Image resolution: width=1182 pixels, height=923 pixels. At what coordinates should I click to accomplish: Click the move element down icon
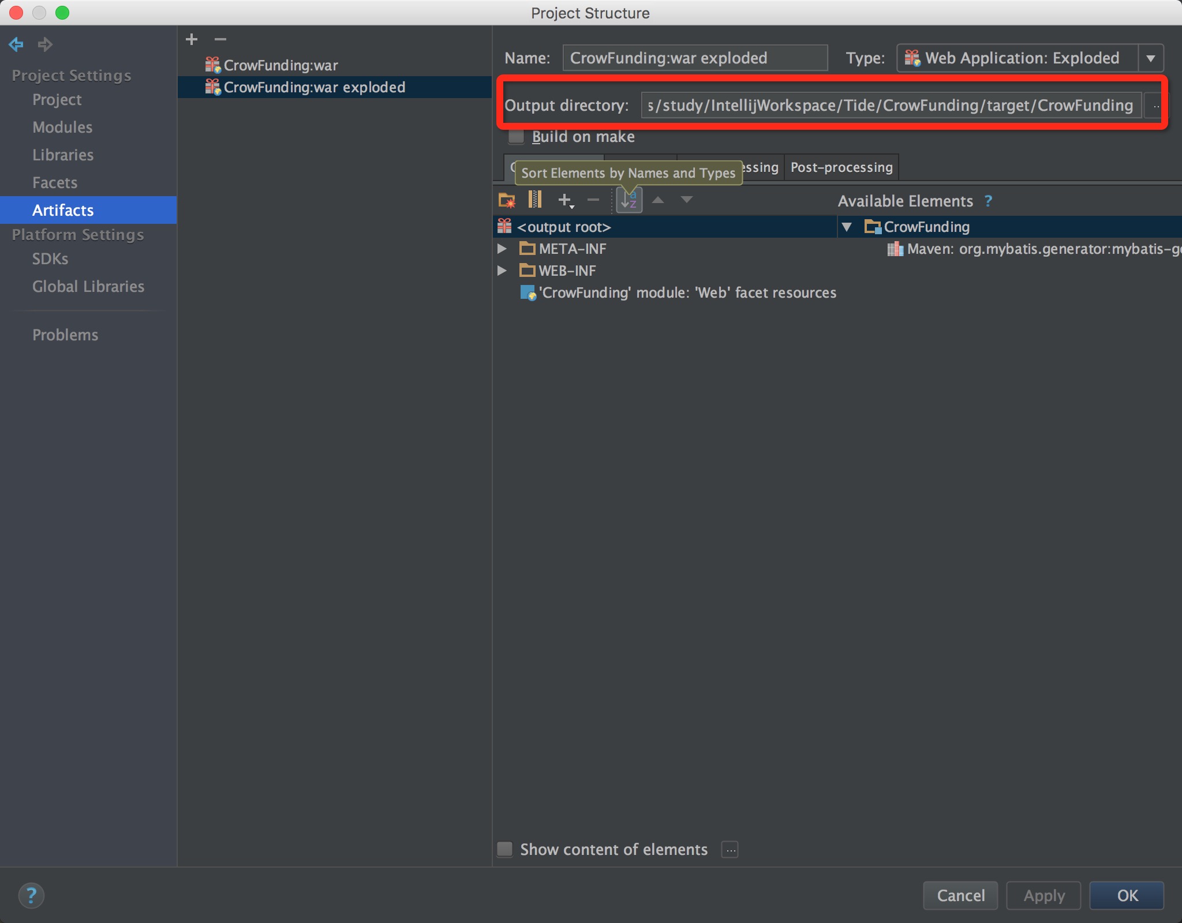click(x=690, y=200)
